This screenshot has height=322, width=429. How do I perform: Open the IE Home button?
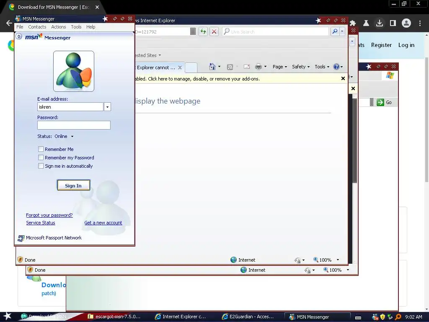pyautogui.click(x=212, y=67)
